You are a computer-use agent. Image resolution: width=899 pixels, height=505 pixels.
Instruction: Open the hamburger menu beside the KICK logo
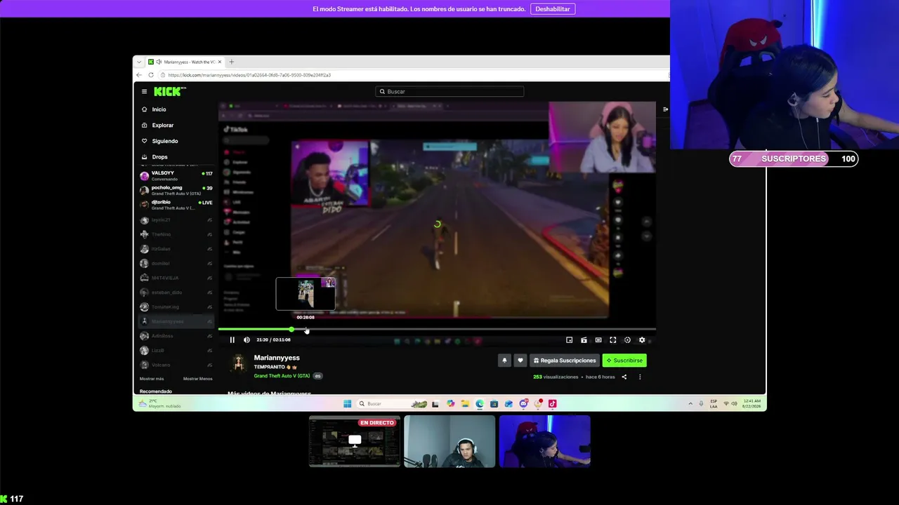[144, 91]
